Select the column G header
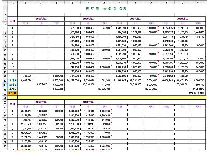 pos(104,2)
